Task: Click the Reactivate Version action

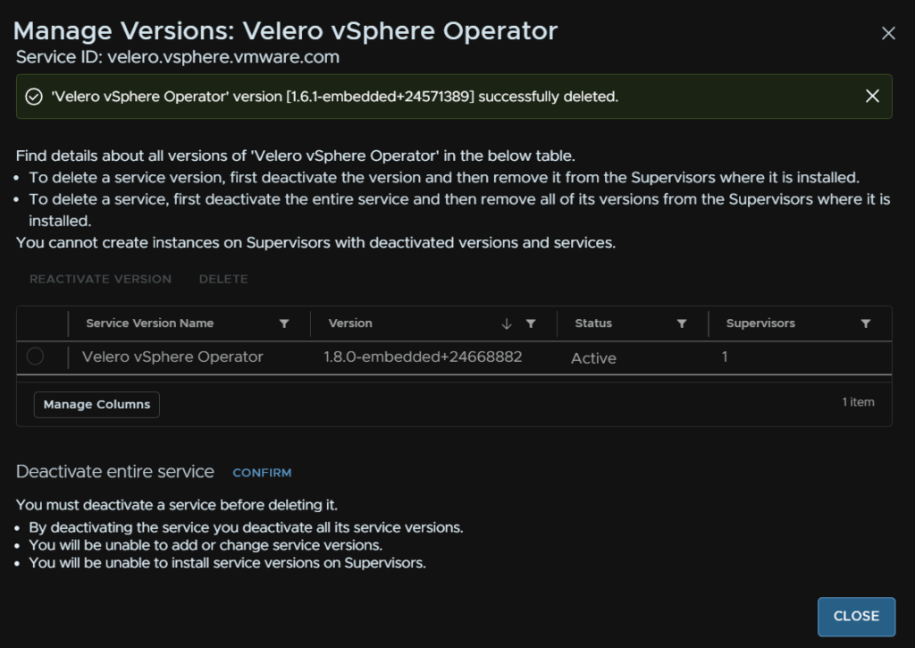Action: coord(100,279)
